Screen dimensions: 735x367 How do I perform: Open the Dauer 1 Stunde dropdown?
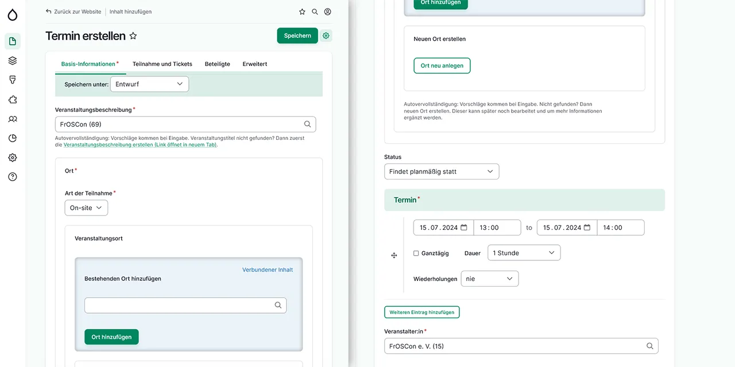coord(524,253)
